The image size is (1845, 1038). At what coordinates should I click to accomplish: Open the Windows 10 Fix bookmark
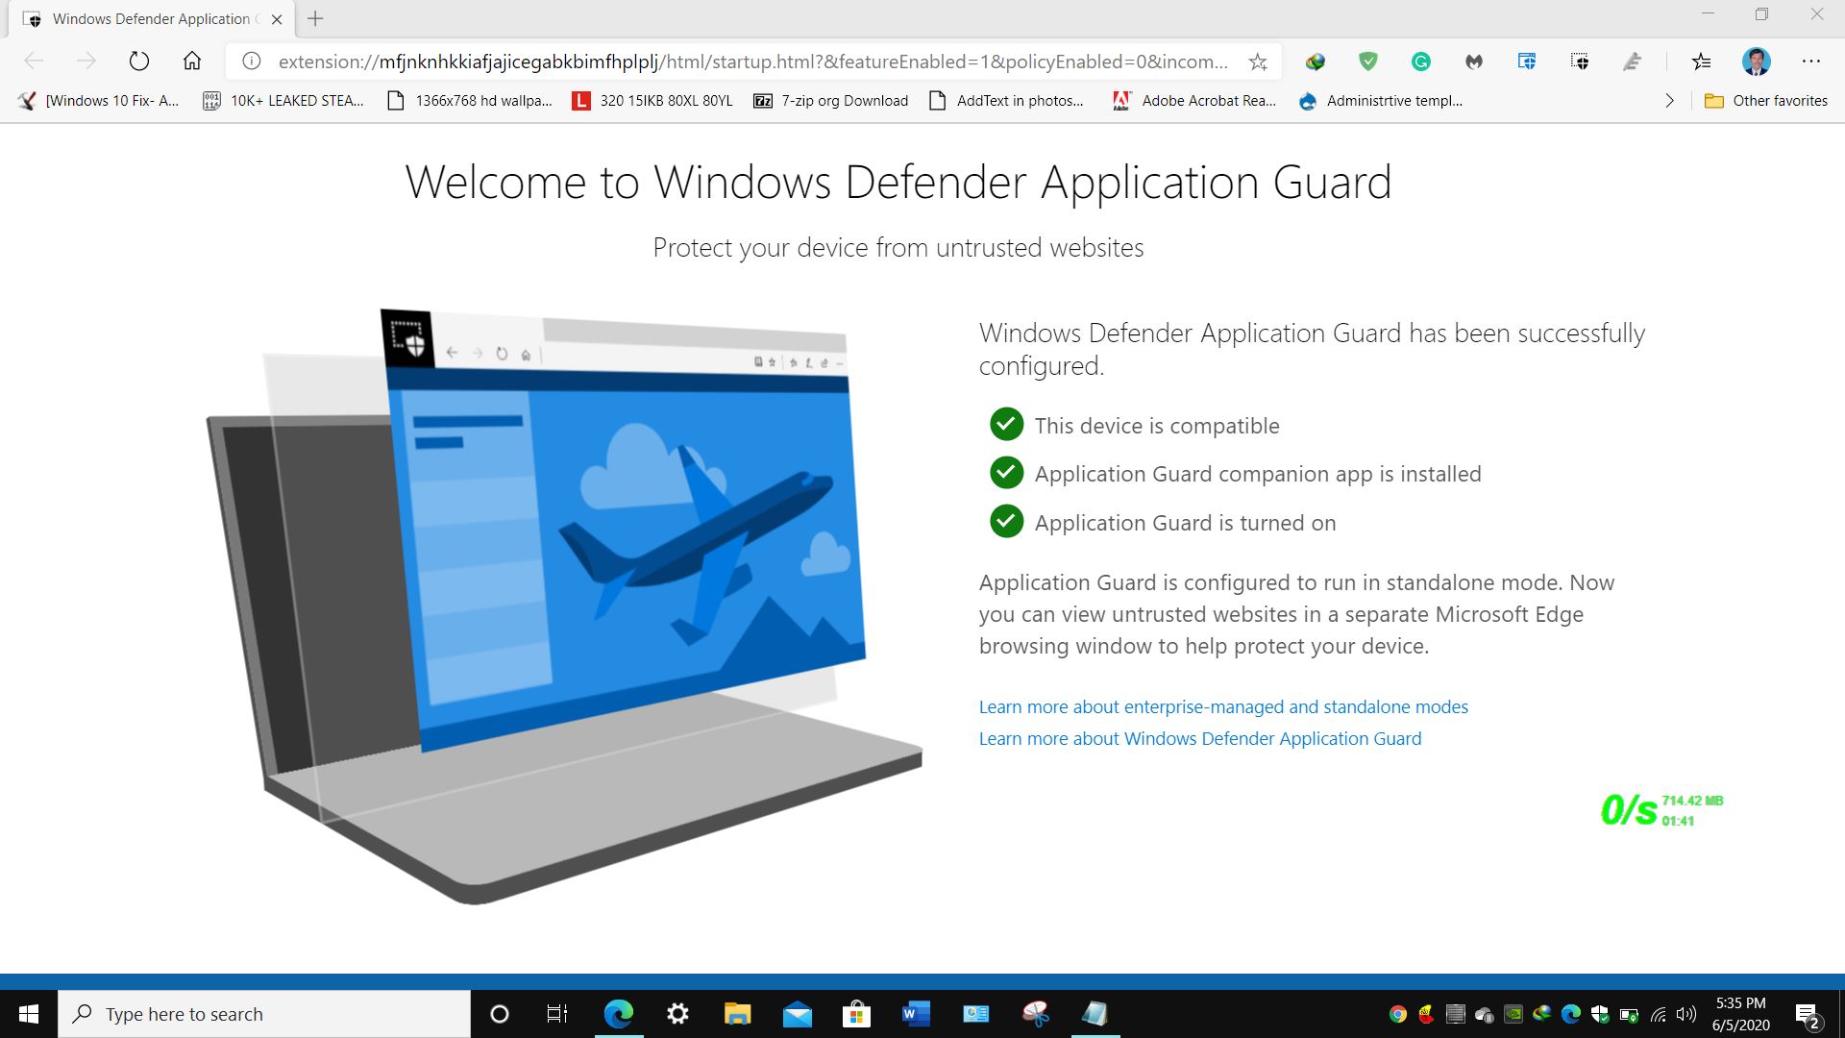(x=99, y=101)
